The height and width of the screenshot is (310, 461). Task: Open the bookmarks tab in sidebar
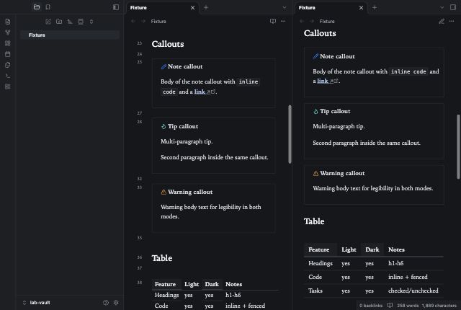coord(48,7)
